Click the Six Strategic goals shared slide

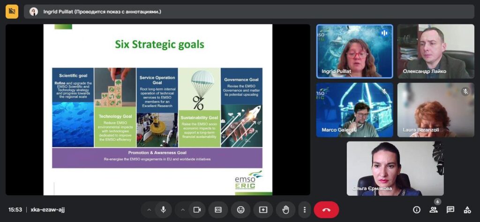pos(158,109)
